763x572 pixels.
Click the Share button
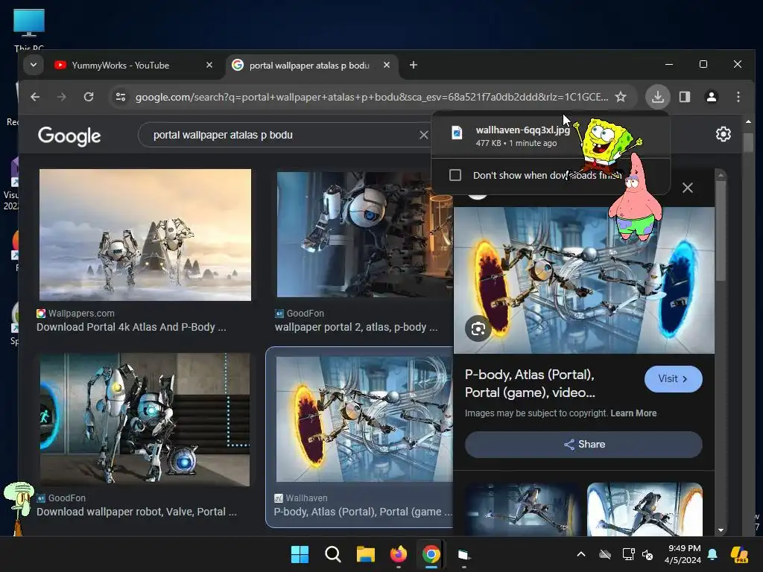pos(583,445)
